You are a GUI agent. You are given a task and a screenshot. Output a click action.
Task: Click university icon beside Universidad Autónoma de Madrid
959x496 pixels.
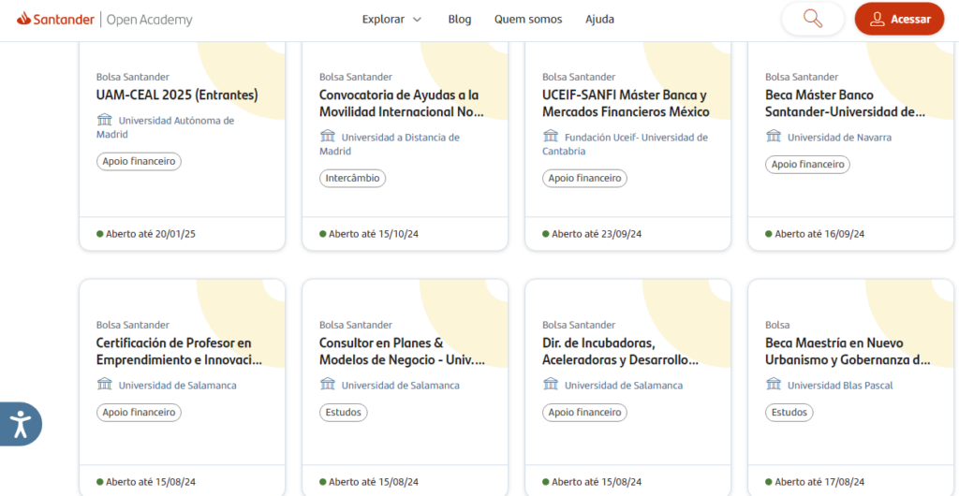105,120
